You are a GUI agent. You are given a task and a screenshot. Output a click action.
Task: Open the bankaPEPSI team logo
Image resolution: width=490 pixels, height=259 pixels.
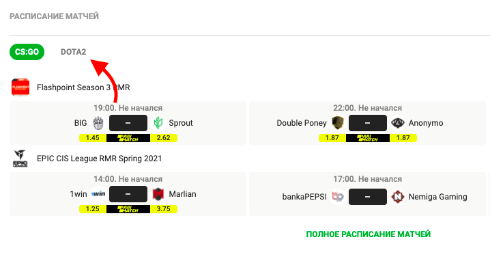point(338,197)
